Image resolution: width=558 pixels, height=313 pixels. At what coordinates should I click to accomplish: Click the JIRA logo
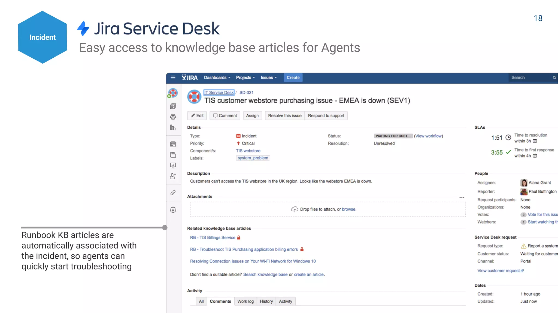[x=190, y=78]
